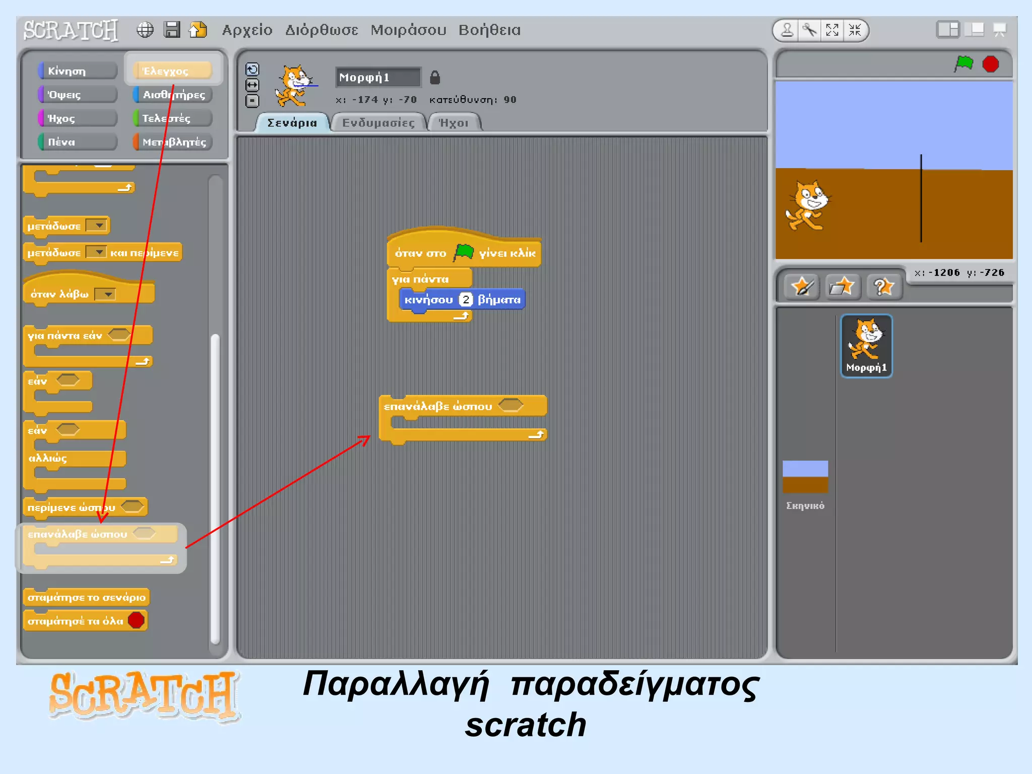Click the σταμάτησε το σενάριο block

tap(86, 597)
